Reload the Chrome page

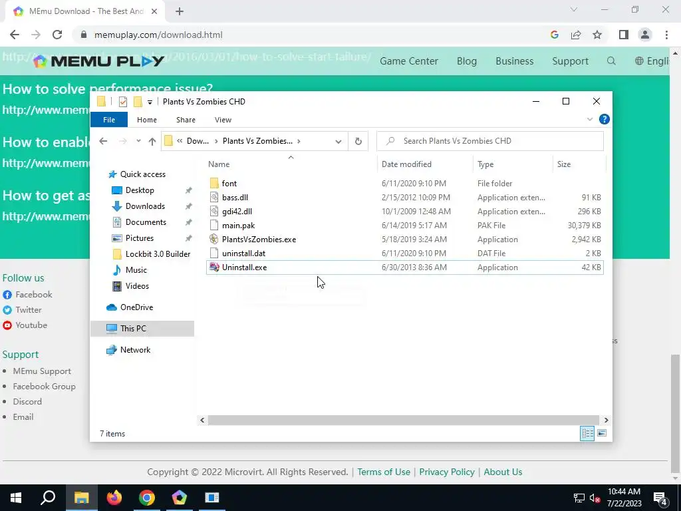point(57,35)
